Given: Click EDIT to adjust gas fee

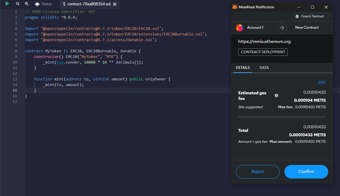Looking at the screenshot, I should [x=322, y=82].
